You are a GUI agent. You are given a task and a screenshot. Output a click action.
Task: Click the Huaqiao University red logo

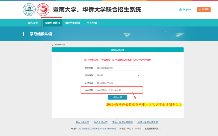[43, 9]
